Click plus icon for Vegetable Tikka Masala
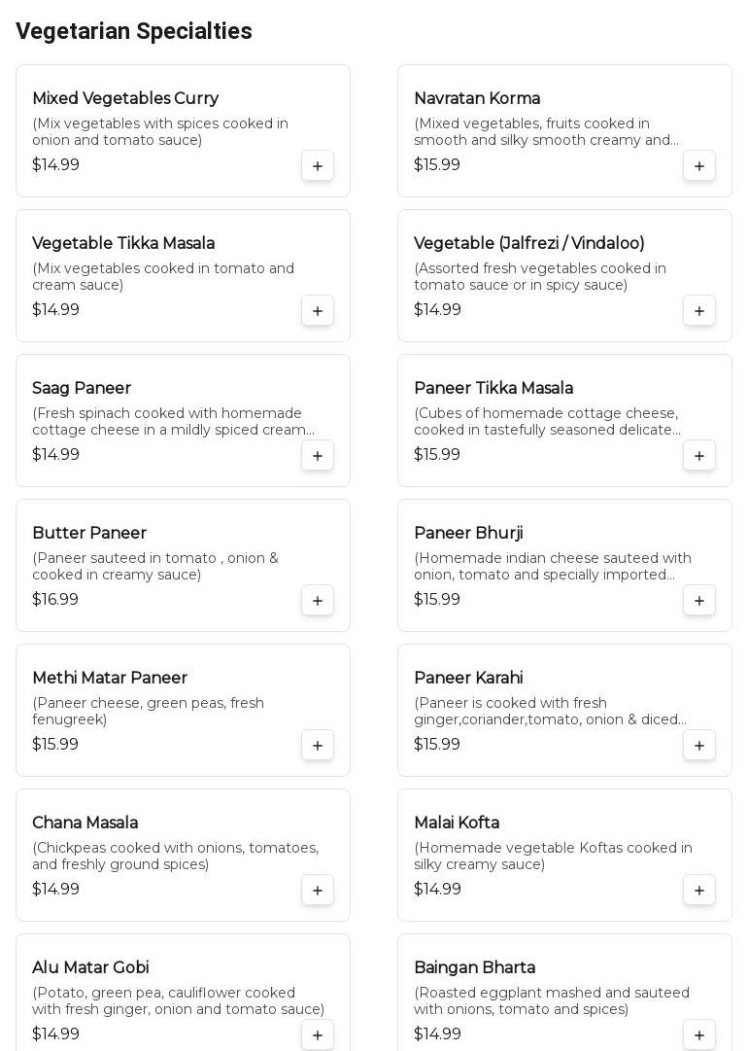 click(x=318, y=310)
